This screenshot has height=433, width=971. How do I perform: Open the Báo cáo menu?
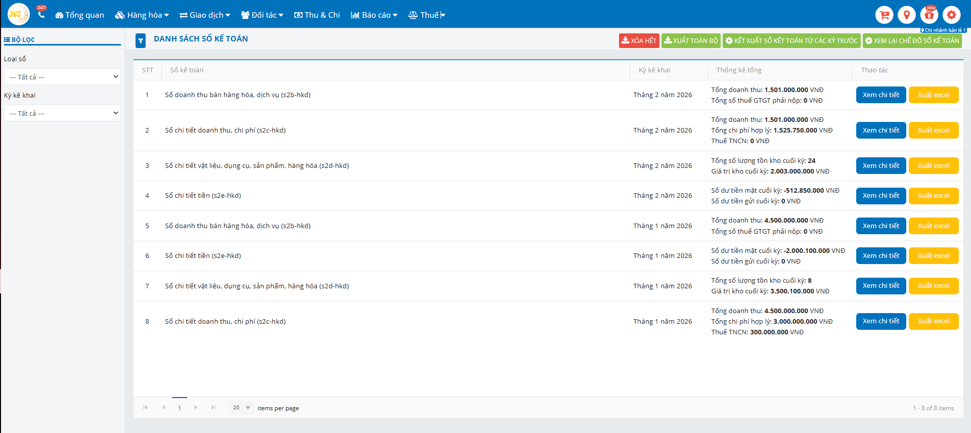pos(374,15)
